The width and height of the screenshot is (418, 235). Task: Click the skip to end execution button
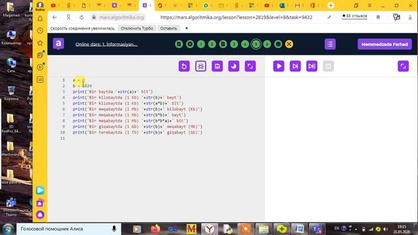tap(312, 66)
